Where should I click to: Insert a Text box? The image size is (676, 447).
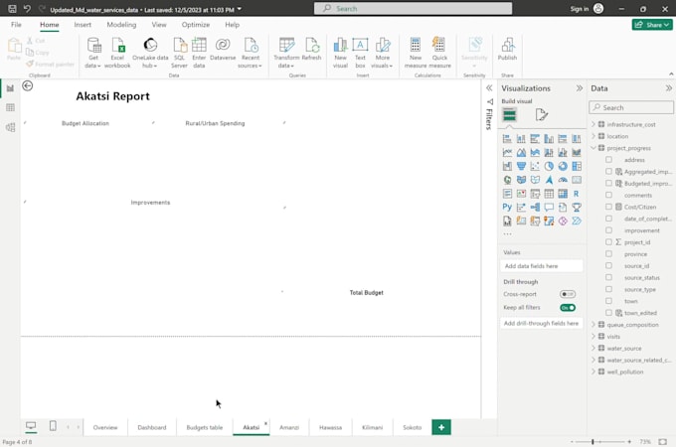click(x=360, y=52)
